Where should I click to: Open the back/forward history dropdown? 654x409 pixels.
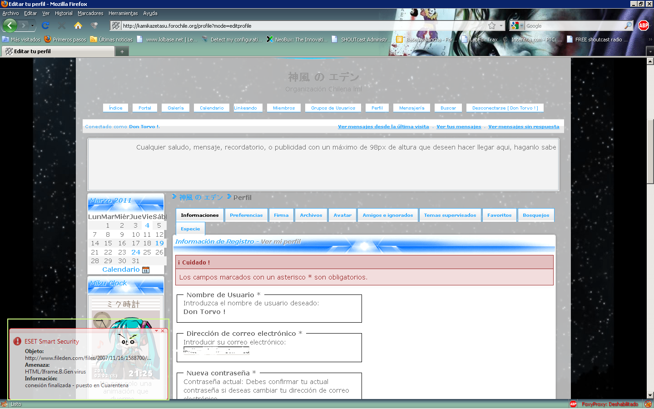point(32,25)
